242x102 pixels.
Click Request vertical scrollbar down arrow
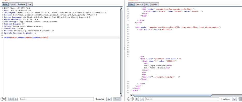121,95
